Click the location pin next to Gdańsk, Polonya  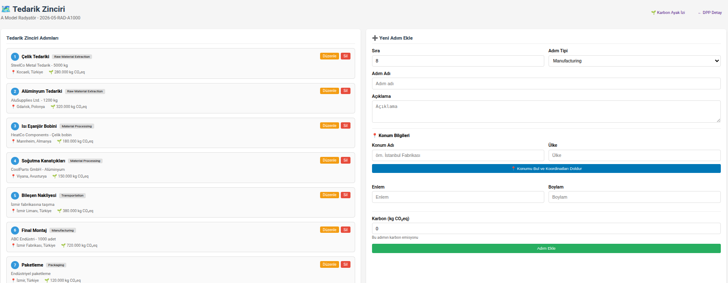point(13,107)
